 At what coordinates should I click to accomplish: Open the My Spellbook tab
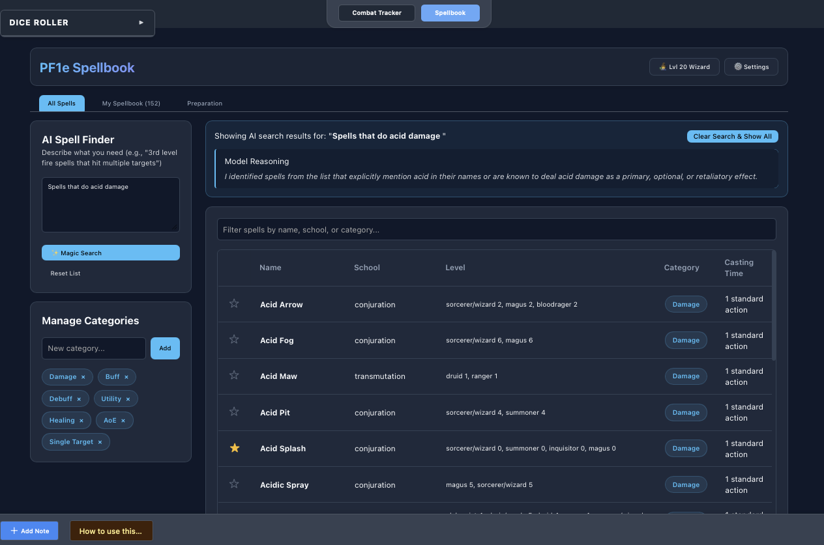(x=131, y=104)
